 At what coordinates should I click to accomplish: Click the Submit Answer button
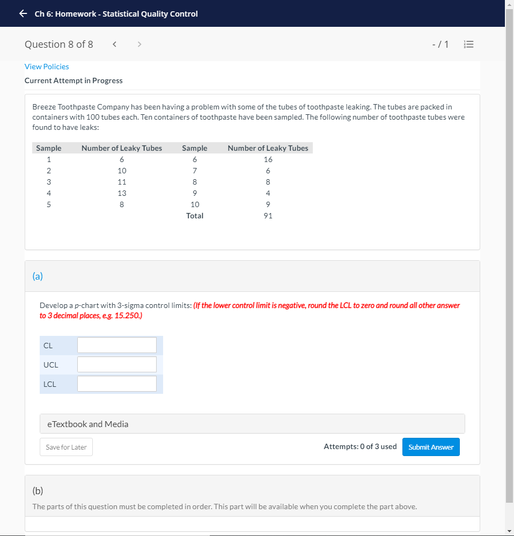[x=431, y=446]
